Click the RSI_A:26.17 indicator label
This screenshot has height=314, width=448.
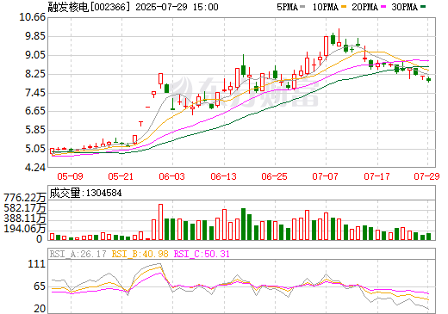pyautogui.click(x=78, y=254)
